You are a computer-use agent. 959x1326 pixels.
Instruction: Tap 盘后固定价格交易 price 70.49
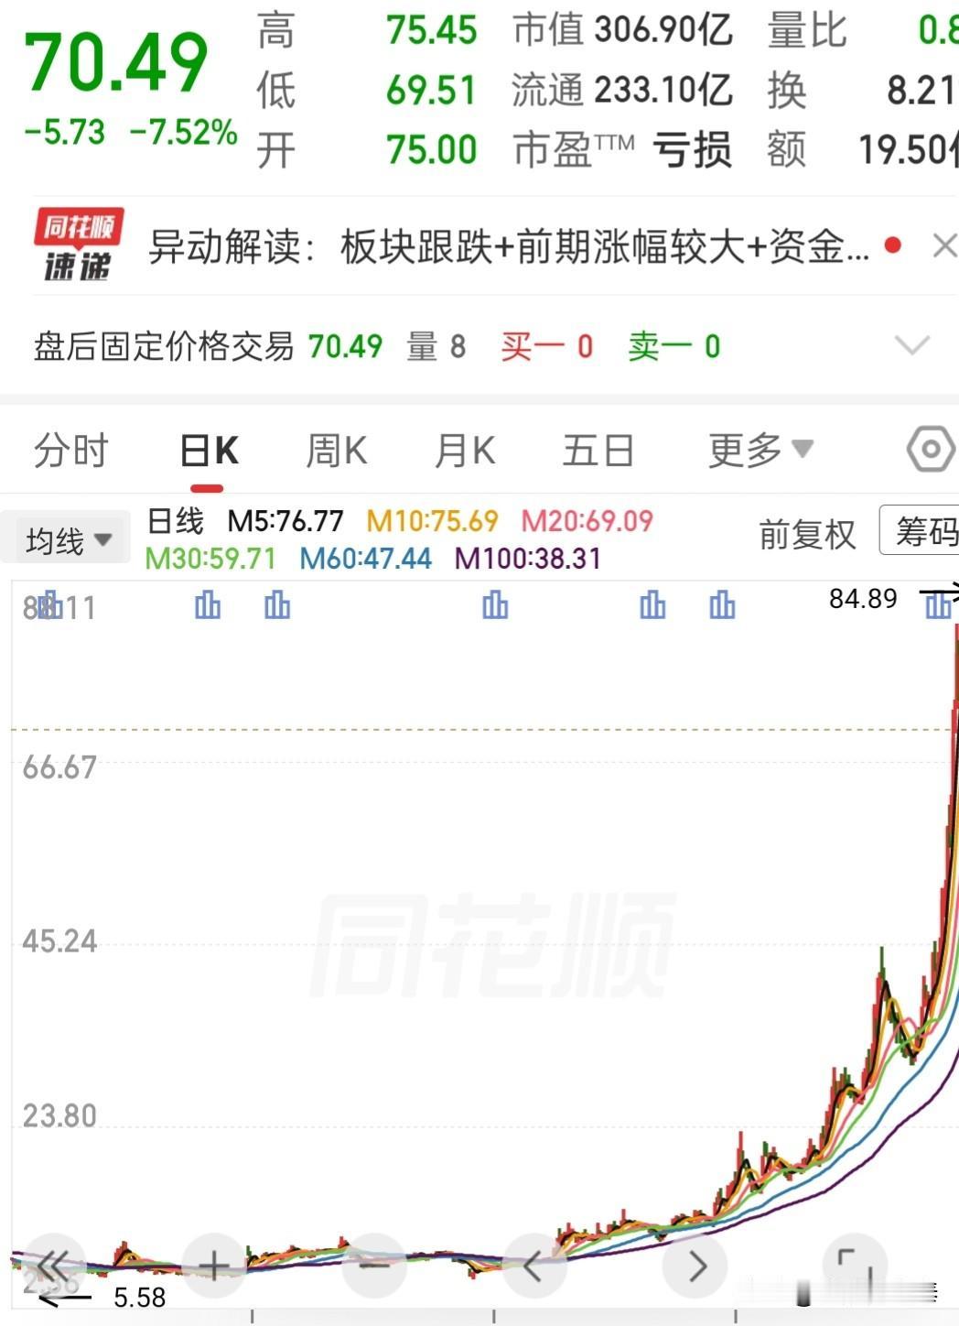[345, 346]
